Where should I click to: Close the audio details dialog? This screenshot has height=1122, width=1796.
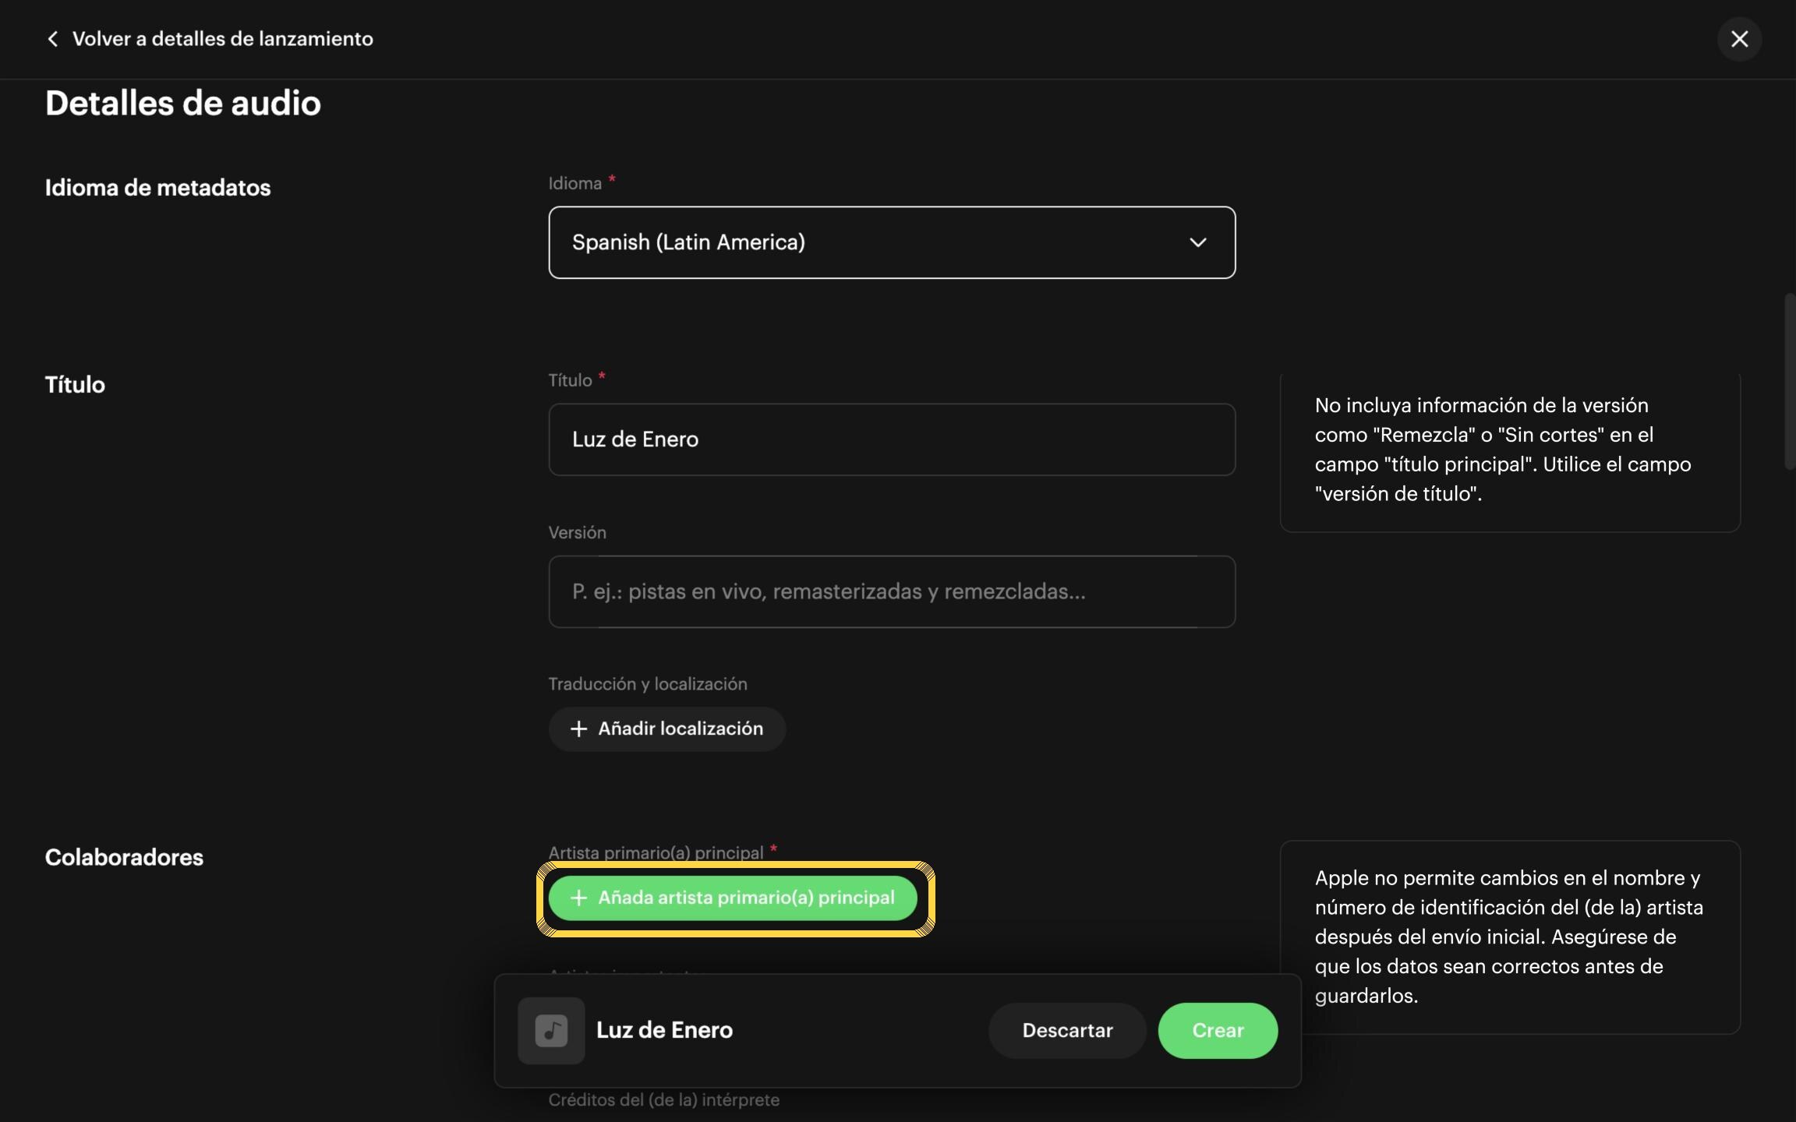1739,39
